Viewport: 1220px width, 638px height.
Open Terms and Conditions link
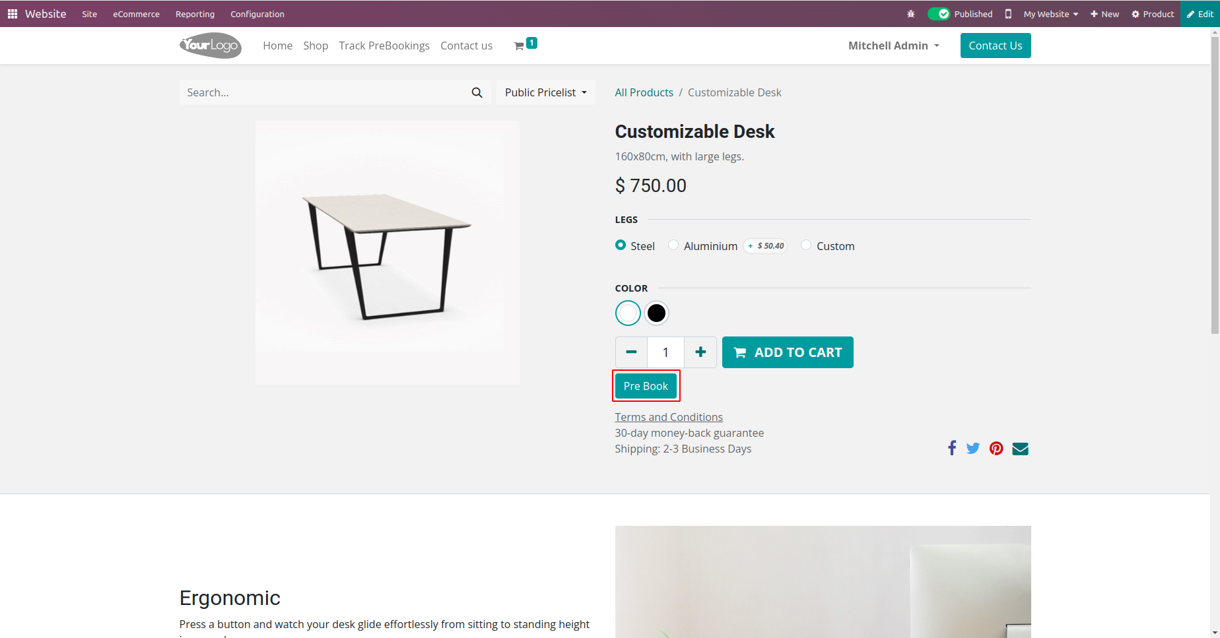point(669,417)
